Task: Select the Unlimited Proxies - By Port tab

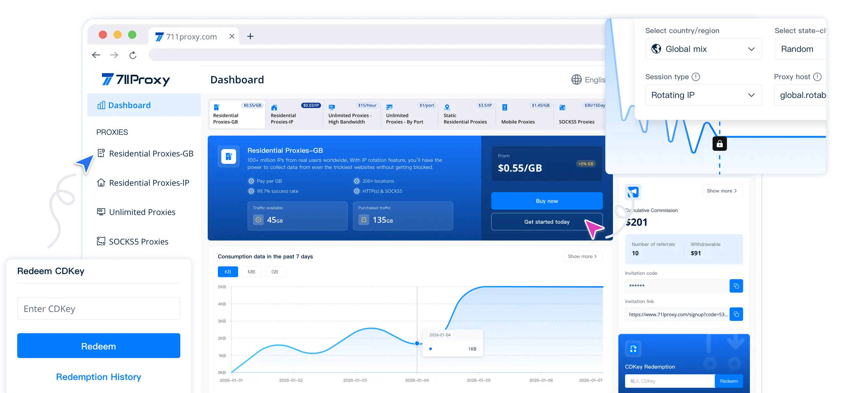Action: tap(410, 114)
